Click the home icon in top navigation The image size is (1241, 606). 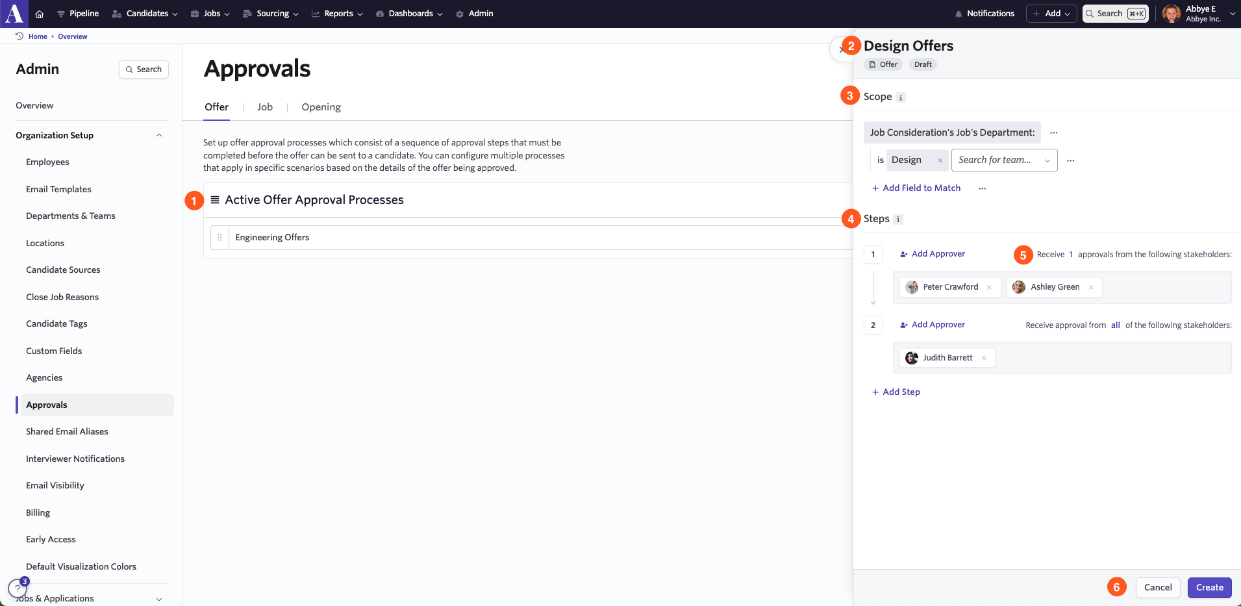(40, 14)
